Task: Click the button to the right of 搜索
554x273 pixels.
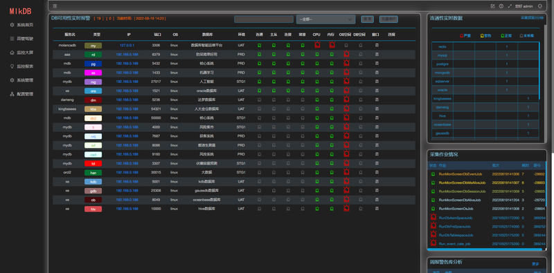Action: [x=388, y=19]
